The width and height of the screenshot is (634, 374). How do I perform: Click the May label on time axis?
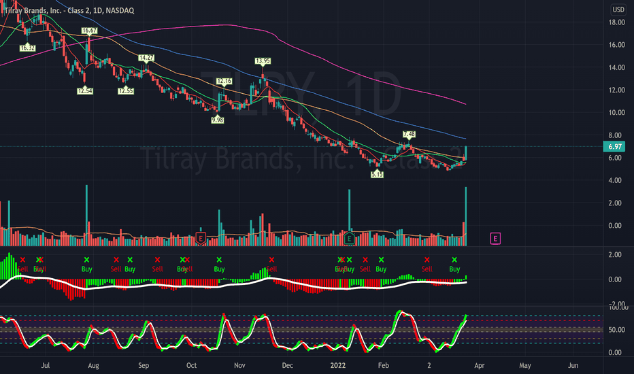pyautogui.click(x=525, y=366)
